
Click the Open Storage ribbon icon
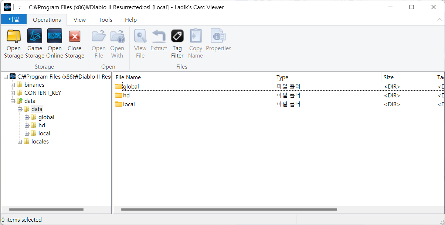point(14,36)
